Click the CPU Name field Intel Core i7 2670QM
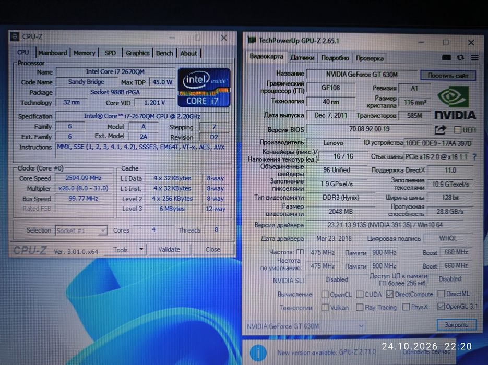Image resolution: width=488 pixels, height=365 pixels. click(115, 72)
